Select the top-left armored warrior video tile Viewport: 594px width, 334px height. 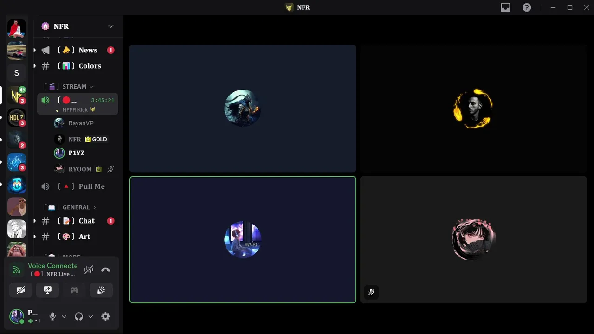[243, 109]
